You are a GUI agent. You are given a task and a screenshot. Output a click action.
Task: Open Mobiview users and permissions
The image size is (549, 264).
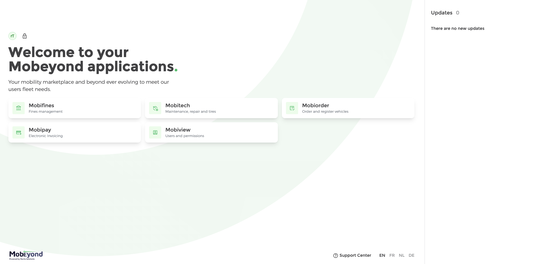click(211, 132)
